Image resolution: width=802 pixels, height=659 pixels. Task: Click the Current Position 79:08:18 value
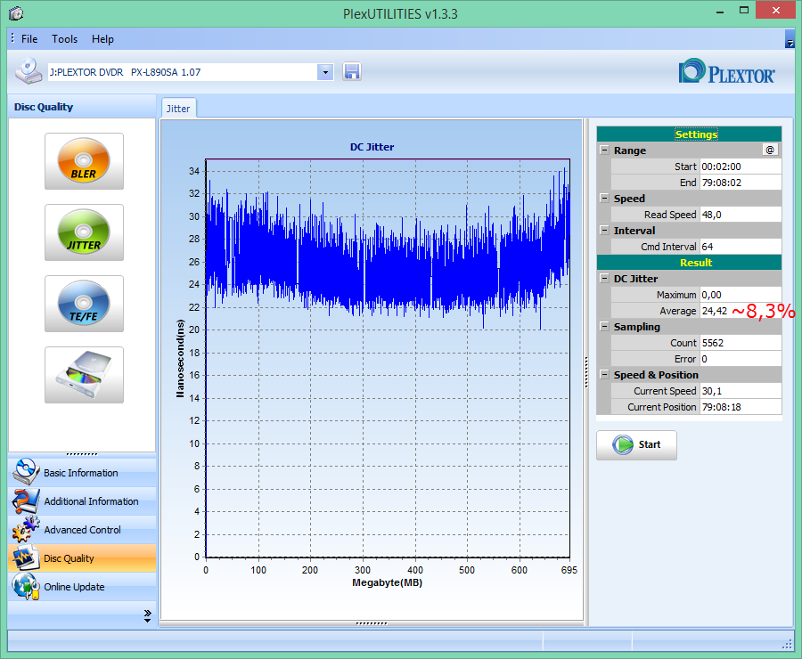click(741, 406)
